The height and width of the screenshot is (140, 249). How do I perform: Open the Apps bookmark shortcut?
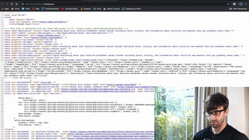(x=5, y=9)
